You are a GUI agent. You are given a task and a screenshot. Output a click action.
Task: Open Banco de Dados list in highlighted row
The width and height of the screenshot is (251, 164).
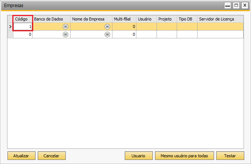(65, 27)
